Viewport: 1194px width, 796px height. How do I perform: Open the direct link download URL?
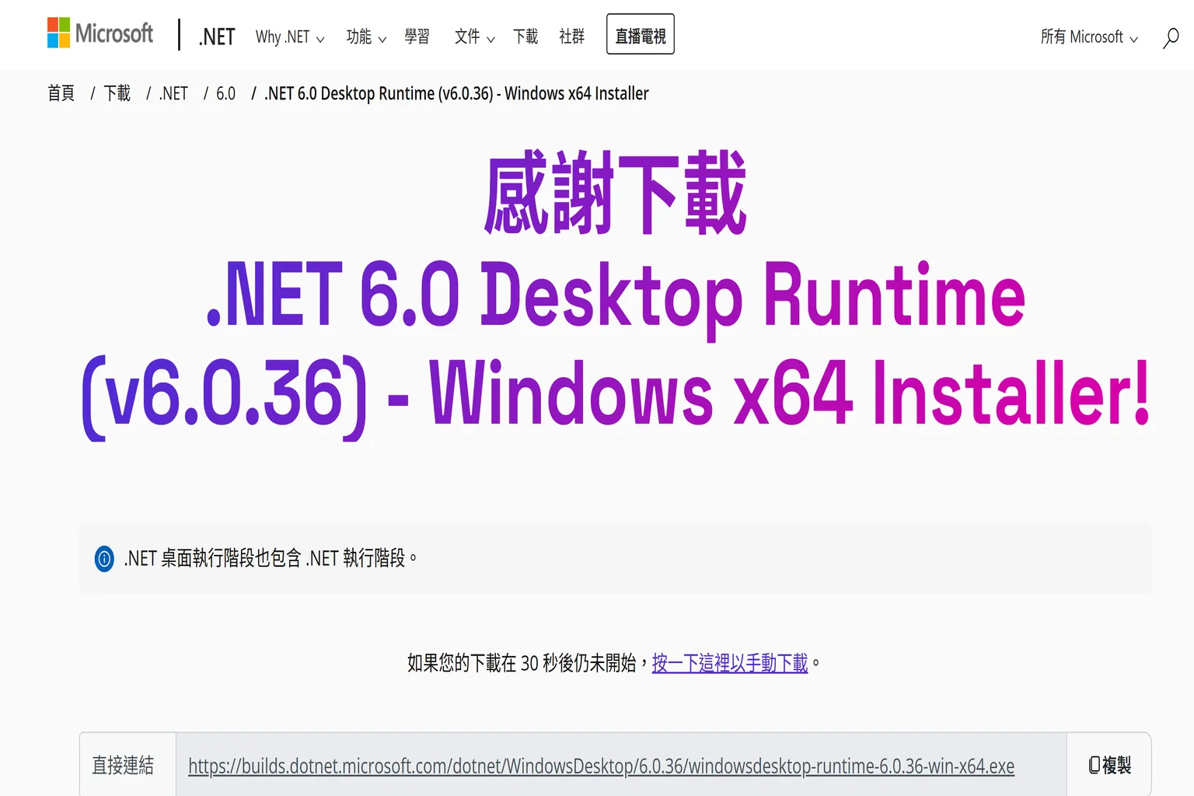pyautogui.click(x=601, y=766)
